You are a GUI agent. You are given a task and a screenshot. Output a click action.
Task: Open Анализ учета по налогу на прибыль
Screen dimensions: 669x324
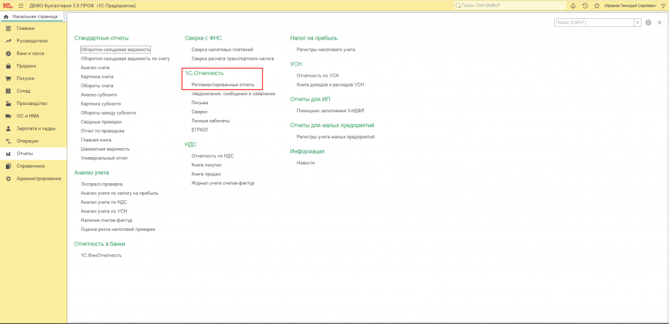120,194
